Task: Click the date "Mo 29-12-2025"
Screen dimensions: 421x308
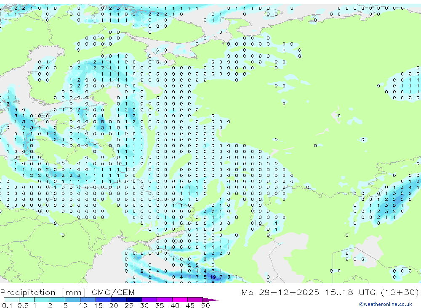Action: pos(280,292)
